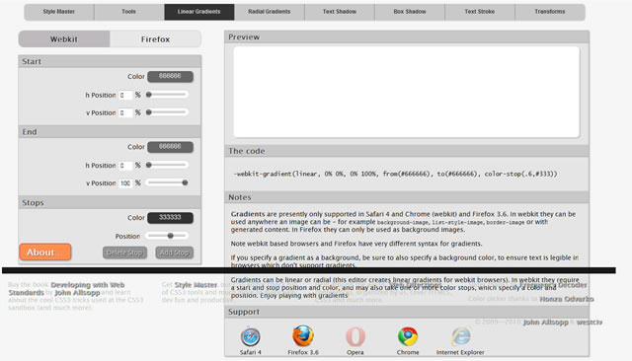Open the Start color swatch 666666
The height and width of the screenshot is (361, 632).
[170, 76]
